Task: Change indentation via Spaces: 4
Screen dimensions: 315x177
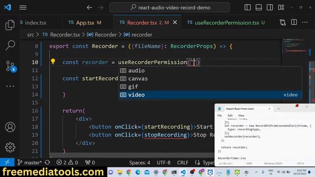Action: [140, 163]
